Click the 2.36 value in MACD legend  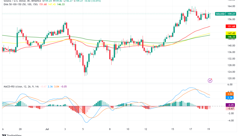pos(50,86)
